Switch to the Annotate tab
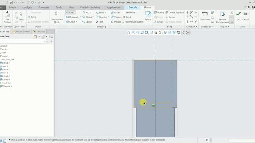This screenshot has width=255, height=143. coord(44,8)
